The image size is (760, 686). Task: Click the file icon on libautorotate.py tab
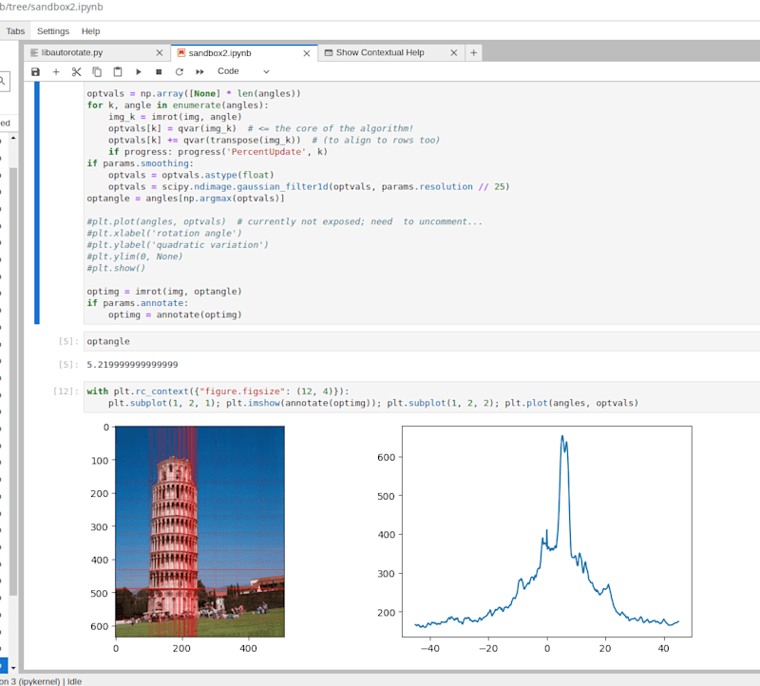pos(34,52)
